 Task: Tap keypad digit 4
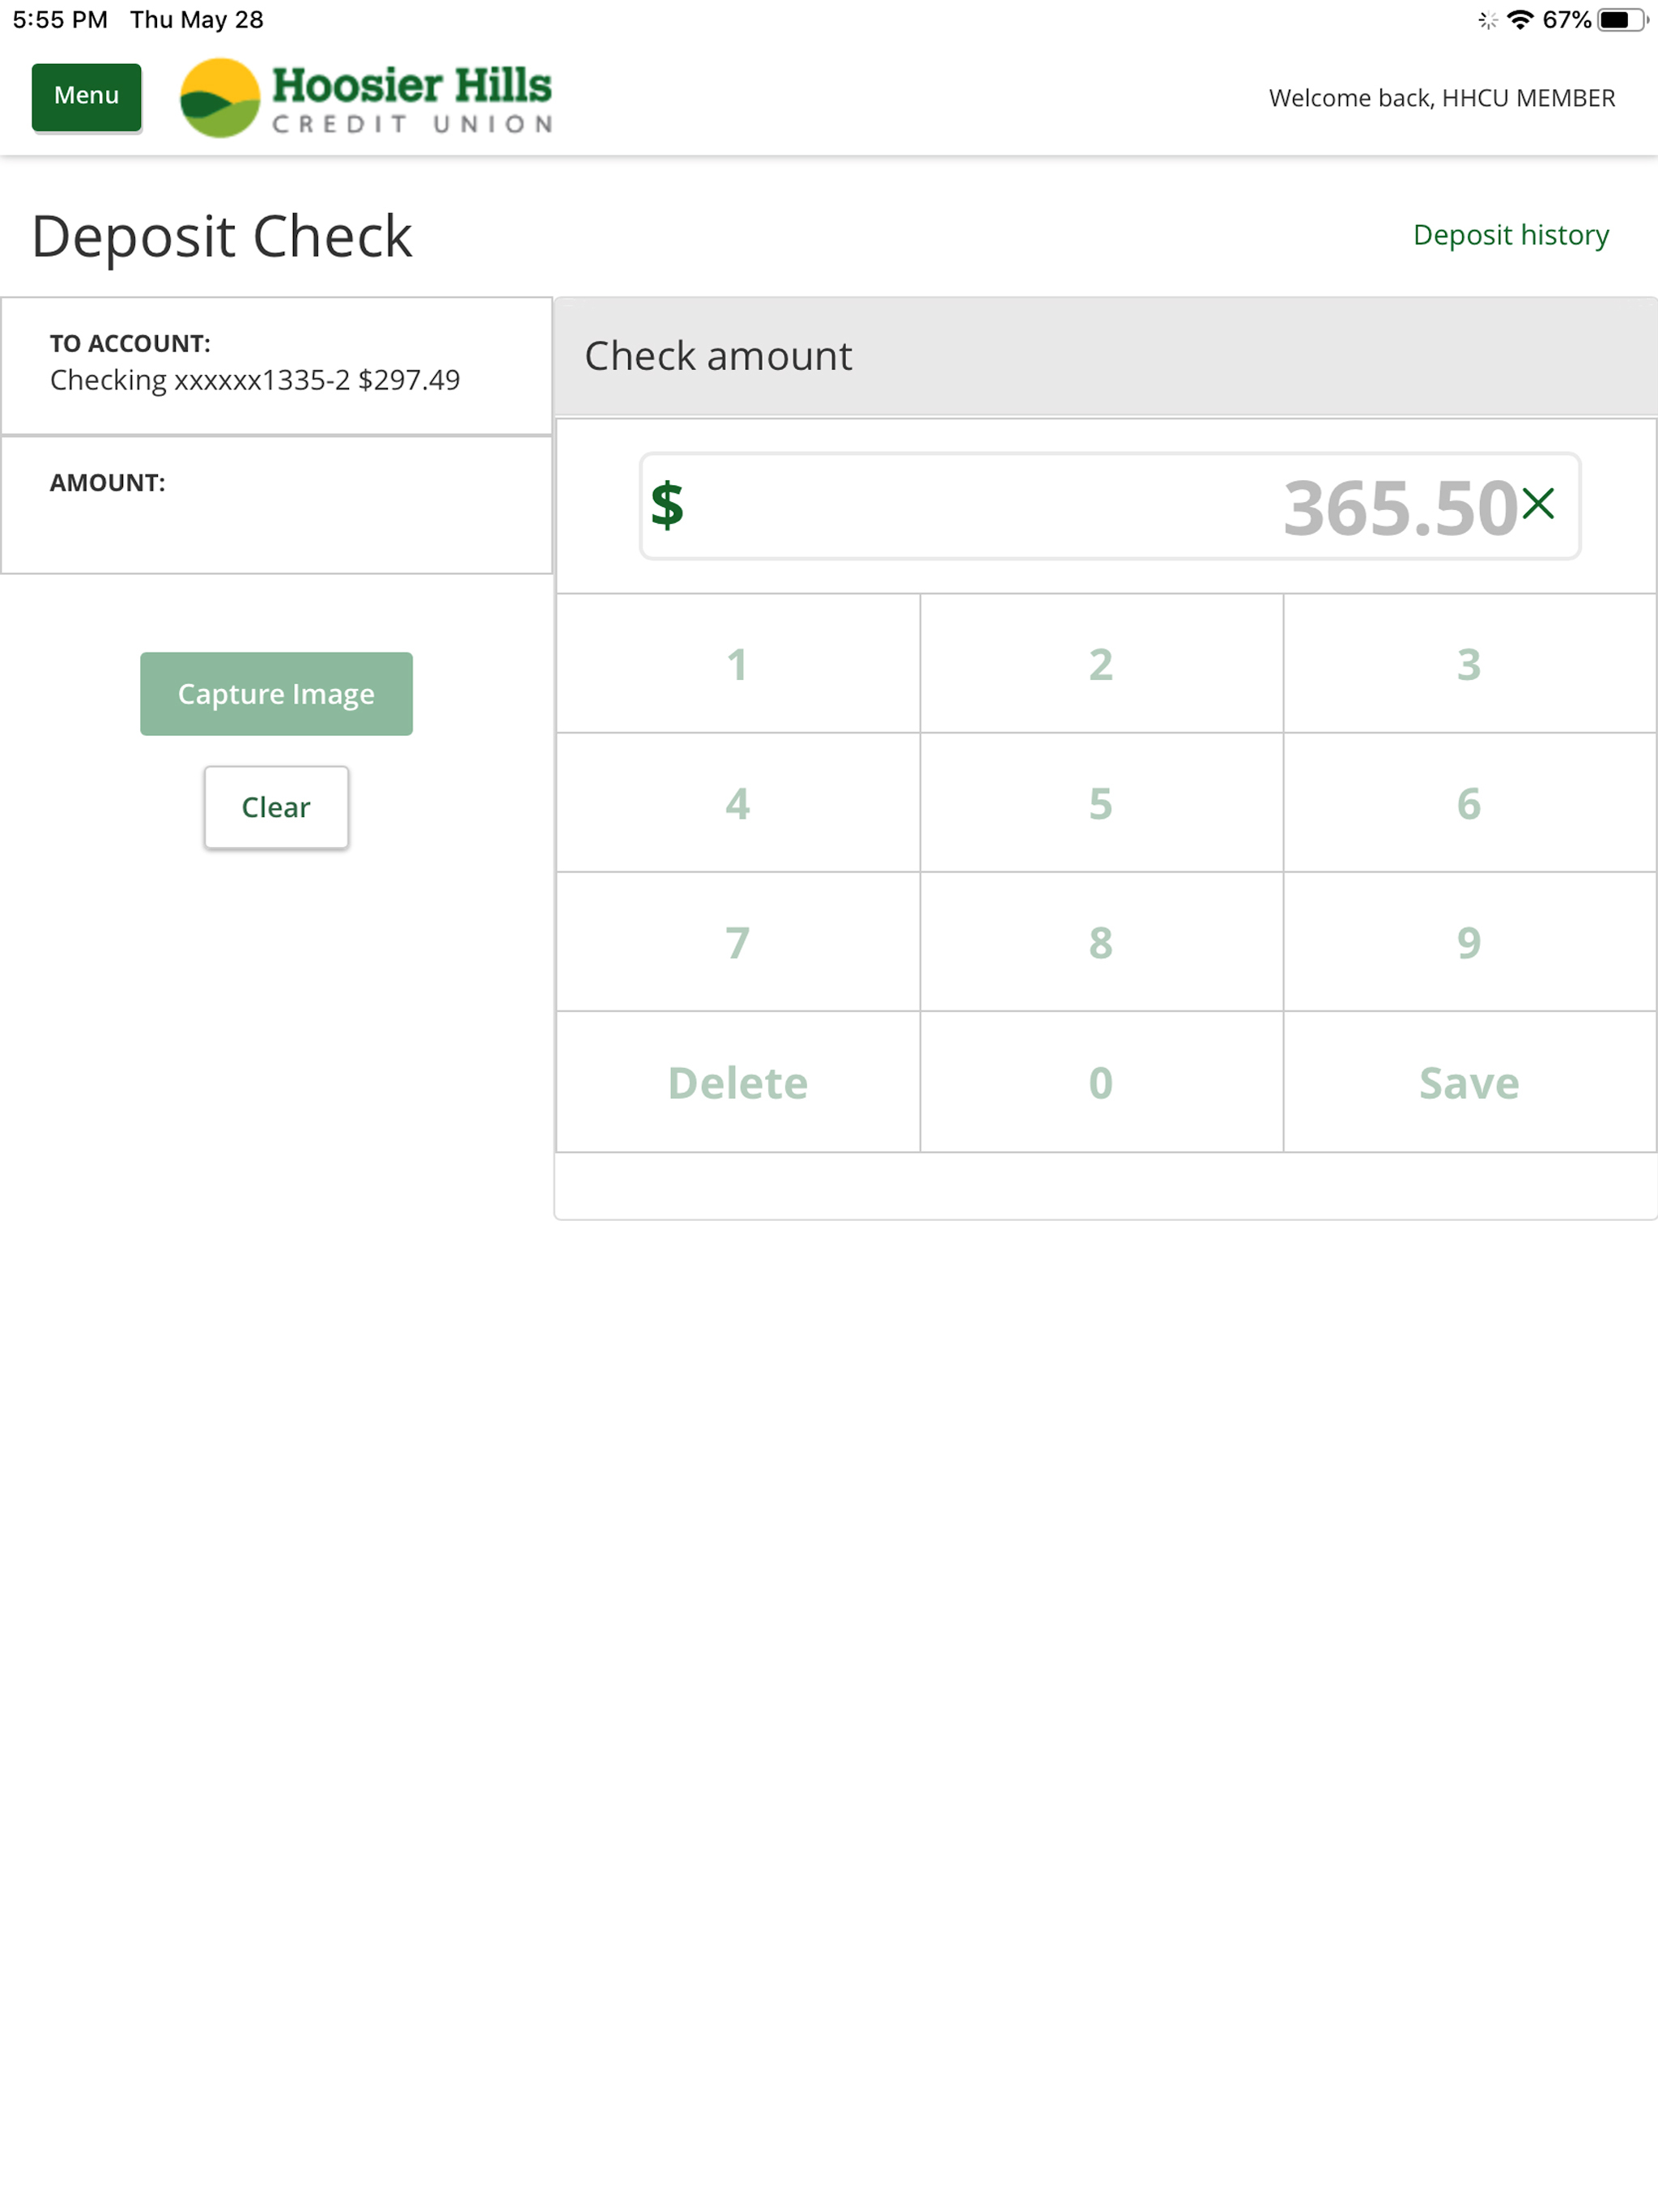click(x=738, y=802)
